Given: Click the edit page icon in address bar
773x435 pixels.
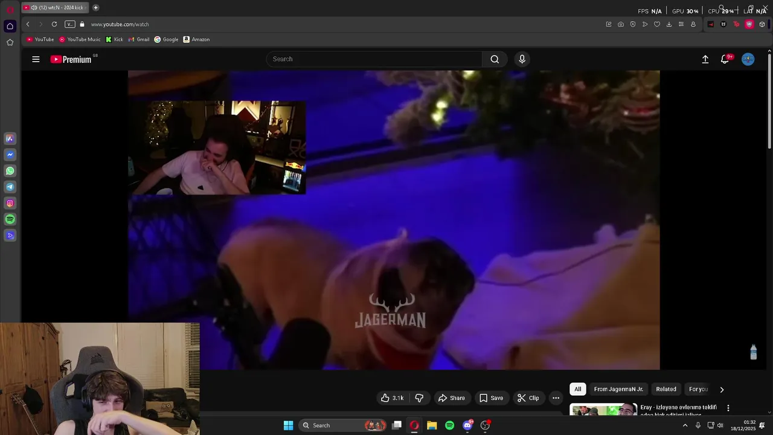Looking at the screenshot, I should [609, 24].
